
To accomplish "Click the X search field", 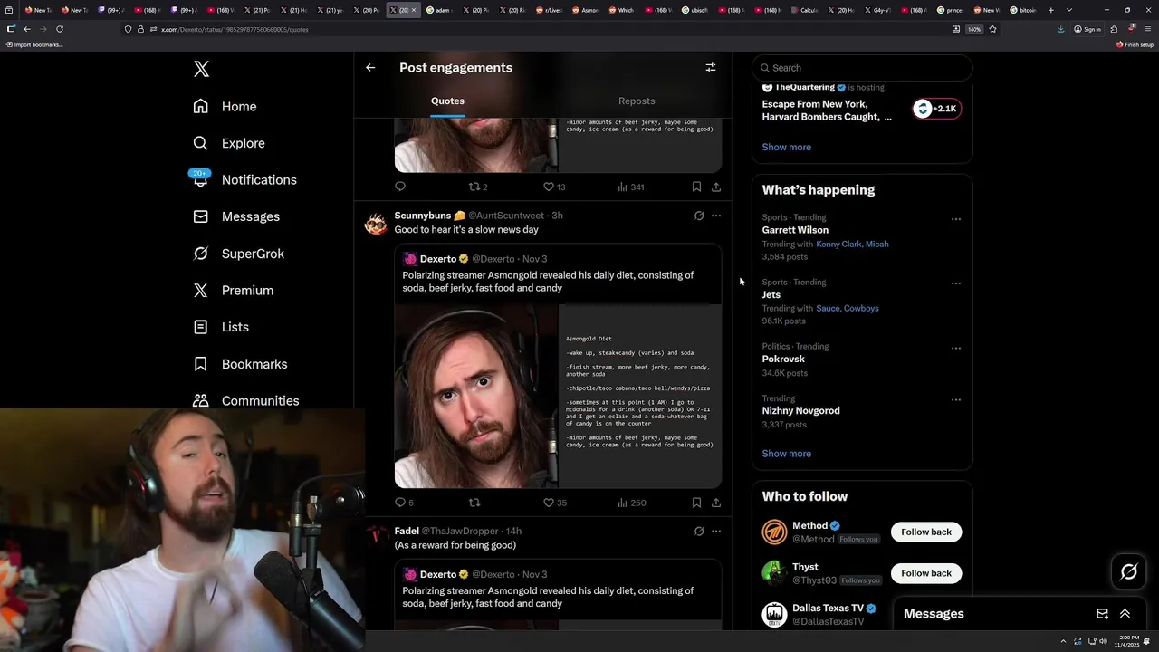I will click(862, 68).
